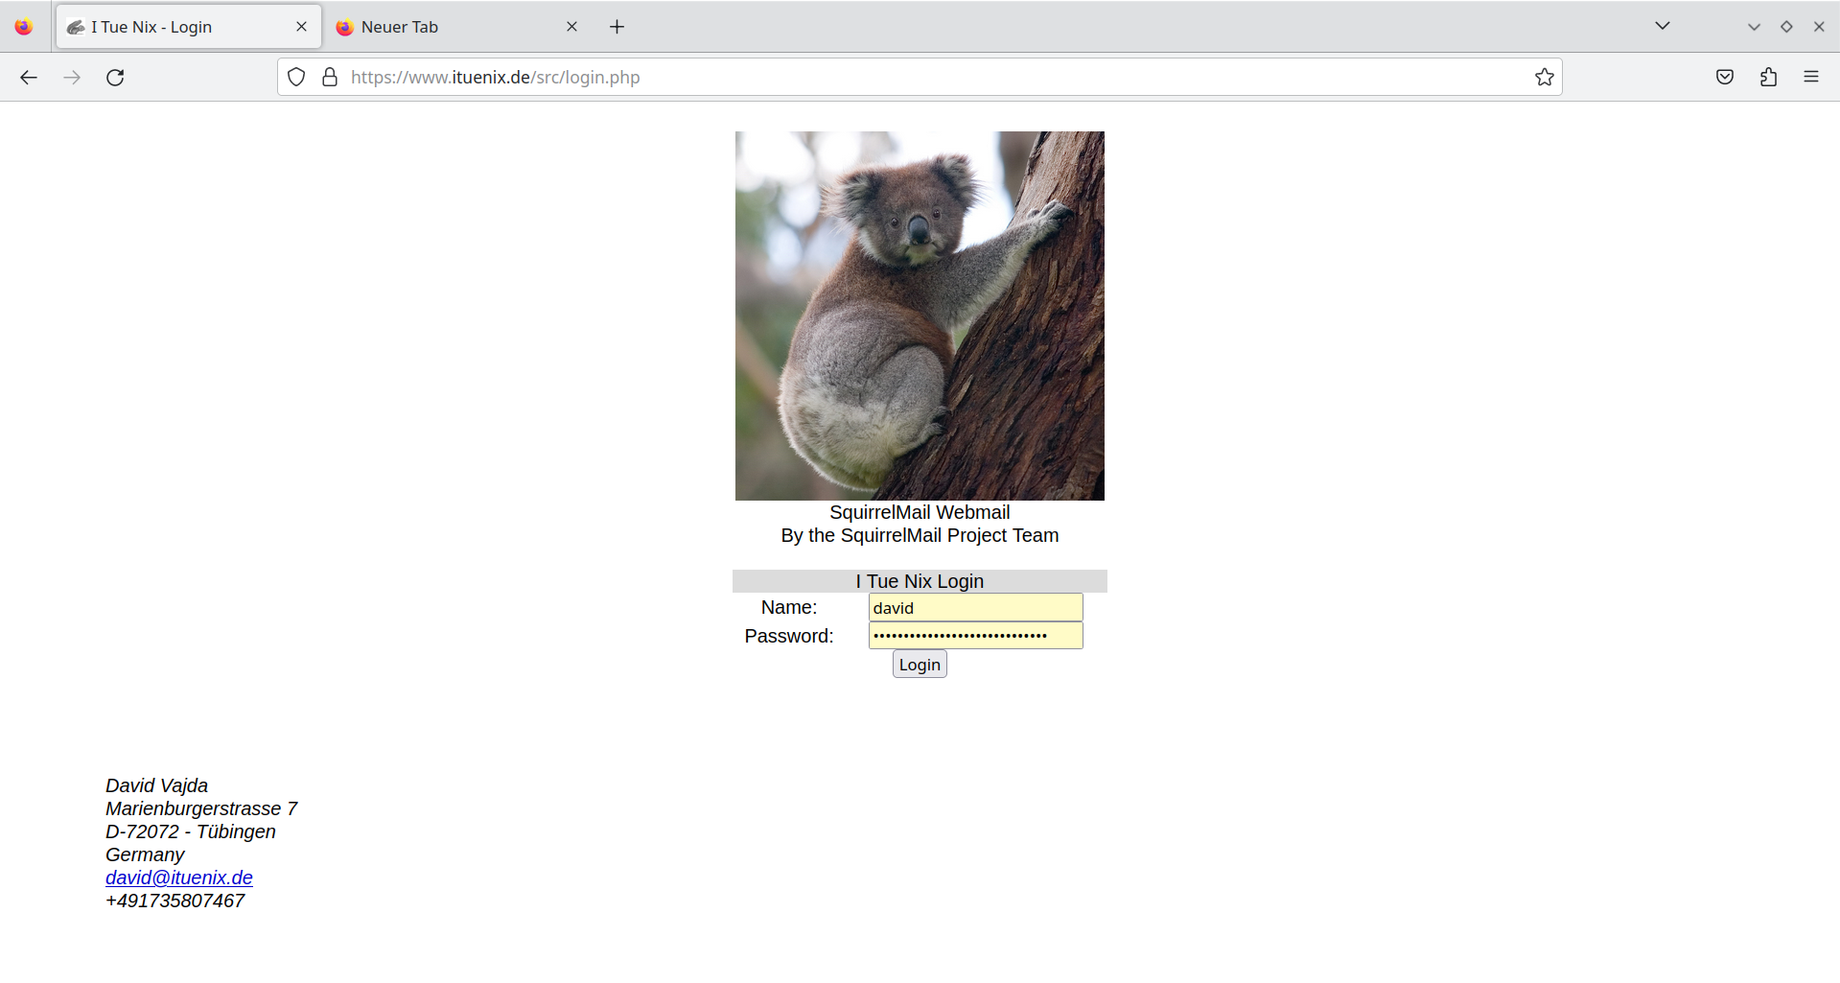The height and width of the screenshot is (983, 1840).
Task: Switch to the Neuer Tab tab
Action: tap(441, 27)
